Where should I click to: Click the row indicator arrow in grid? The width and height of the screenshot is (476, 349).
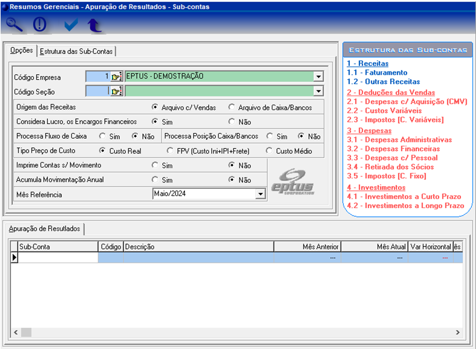pyautogui.click(x=15, y=258)
